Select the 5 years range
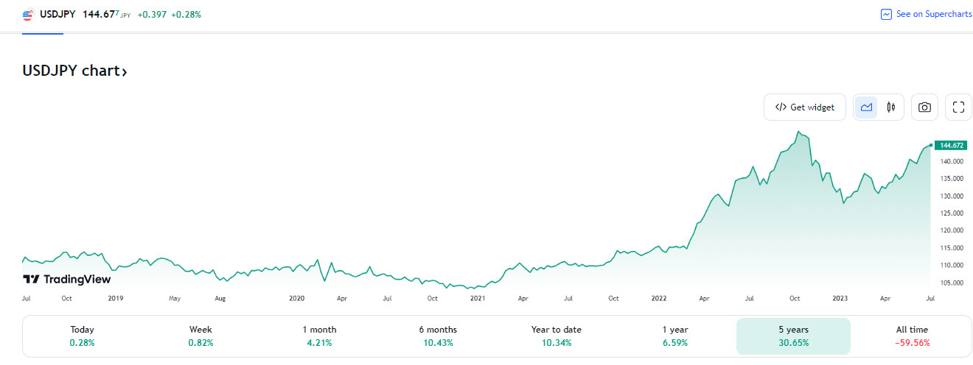This screenshot has width=973, height=365. (793, 336)
